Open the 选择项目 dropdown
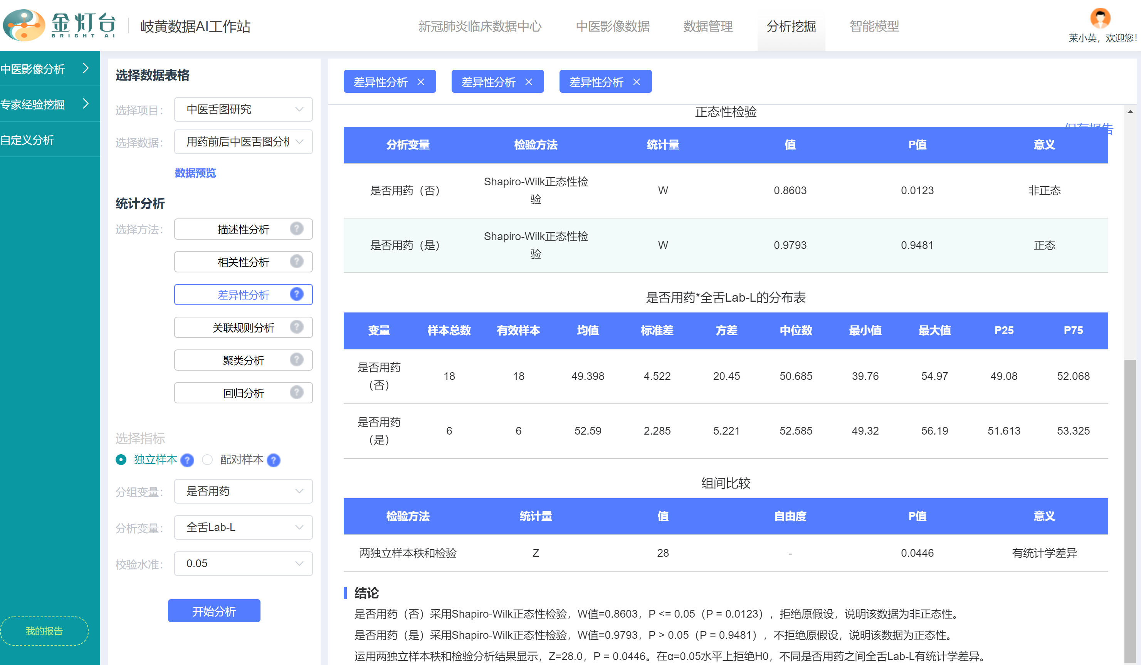1141x665 pixels. pos(243,109)
